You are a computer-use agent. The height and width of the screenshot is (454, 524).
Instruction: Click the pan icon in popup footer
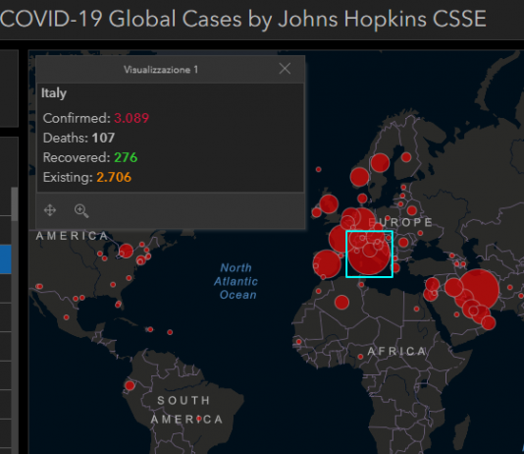[50, 210]
